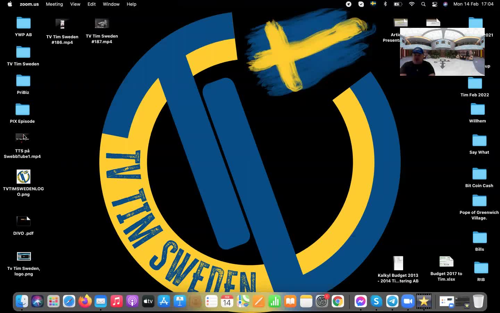This screenshot has height=313, width=500.
Task: Open Reminders from the Dock
Action: point(211,301)
